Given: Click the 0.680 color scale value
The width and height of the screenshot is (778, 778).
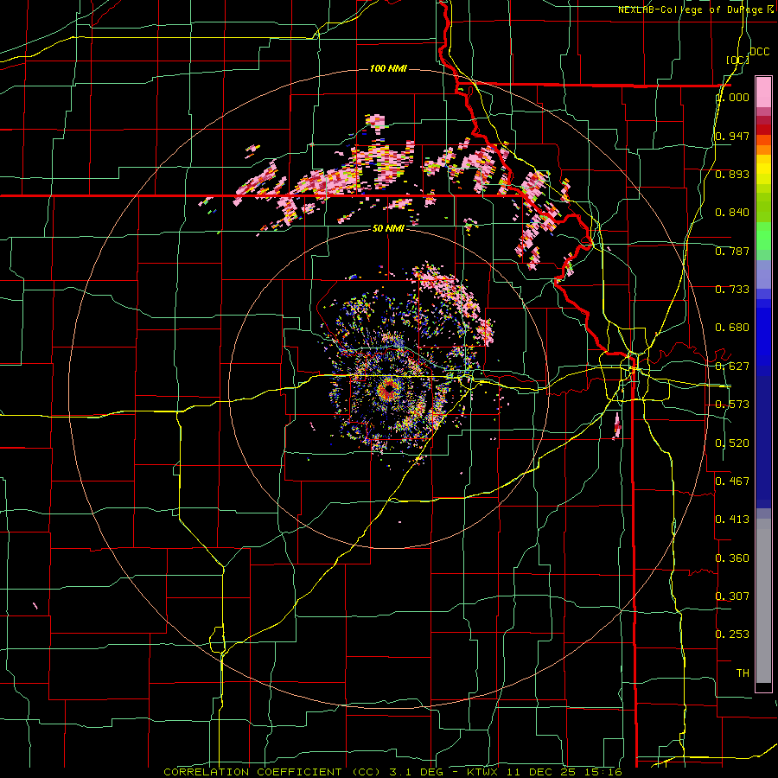Looking at the screenshot, I should [x=732, y=327].
